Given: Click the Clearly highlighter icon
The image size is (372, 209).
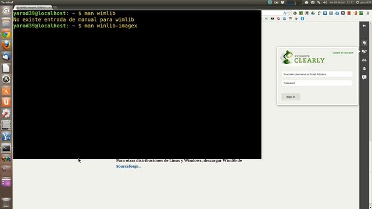Looking at the screenshot, I should (364, 52).
